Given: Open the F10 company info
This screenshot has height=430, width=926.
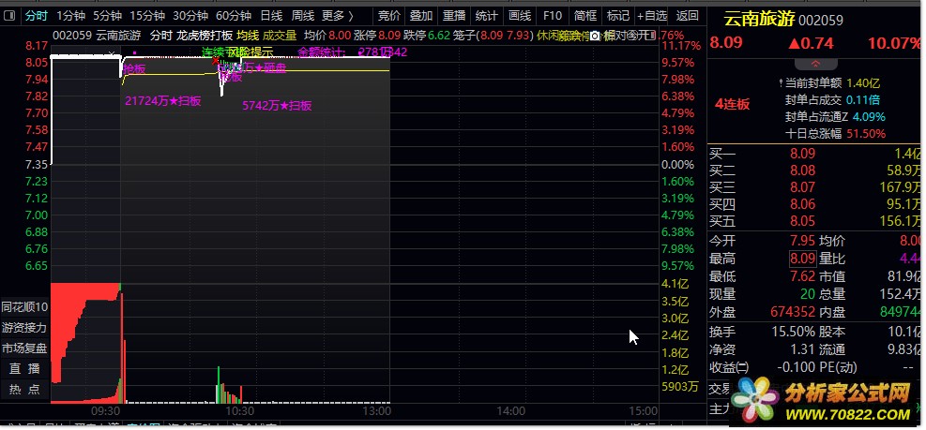Looking at the screenshot, I should coord(553,16).
